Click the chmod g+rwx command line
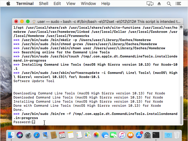The height and width of the screenshot is (141, 188). (85, 44)
